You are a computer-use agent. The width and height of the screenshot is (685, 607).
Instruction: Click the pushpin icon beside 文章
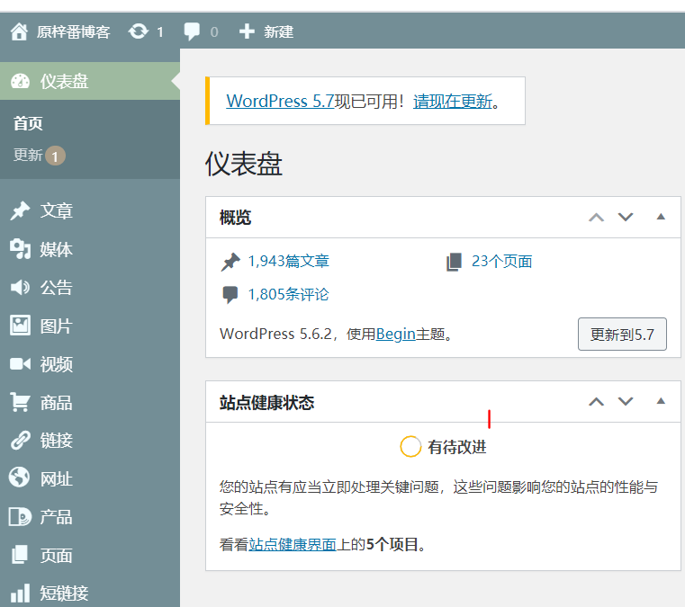pos(20,210)
